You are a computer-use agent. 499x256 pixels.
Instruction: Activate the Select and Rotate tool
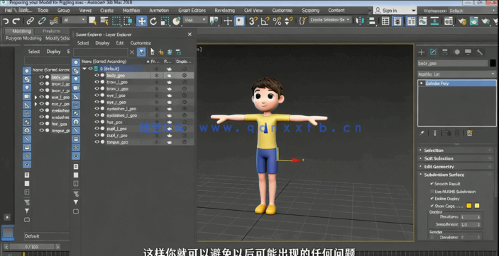153,21
